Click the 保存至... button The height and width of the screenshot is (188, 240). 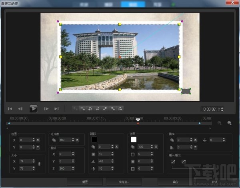pyautogui.click(x=124, y=182)
